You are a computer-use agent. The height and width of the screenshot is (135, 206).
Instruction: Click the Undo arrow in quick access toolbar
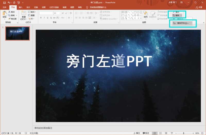pos(9,3)
